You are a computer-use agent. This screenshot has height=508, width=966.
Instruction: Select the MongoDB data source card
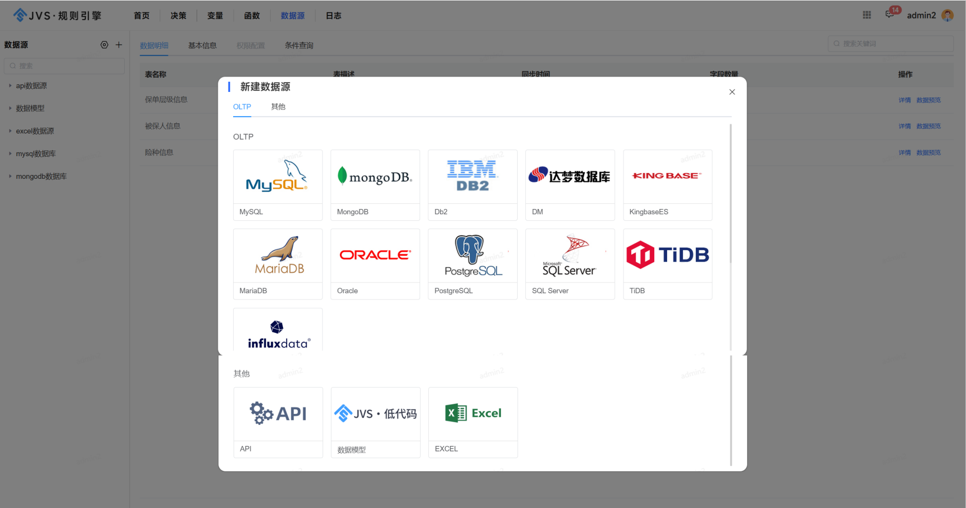point(375,185)
